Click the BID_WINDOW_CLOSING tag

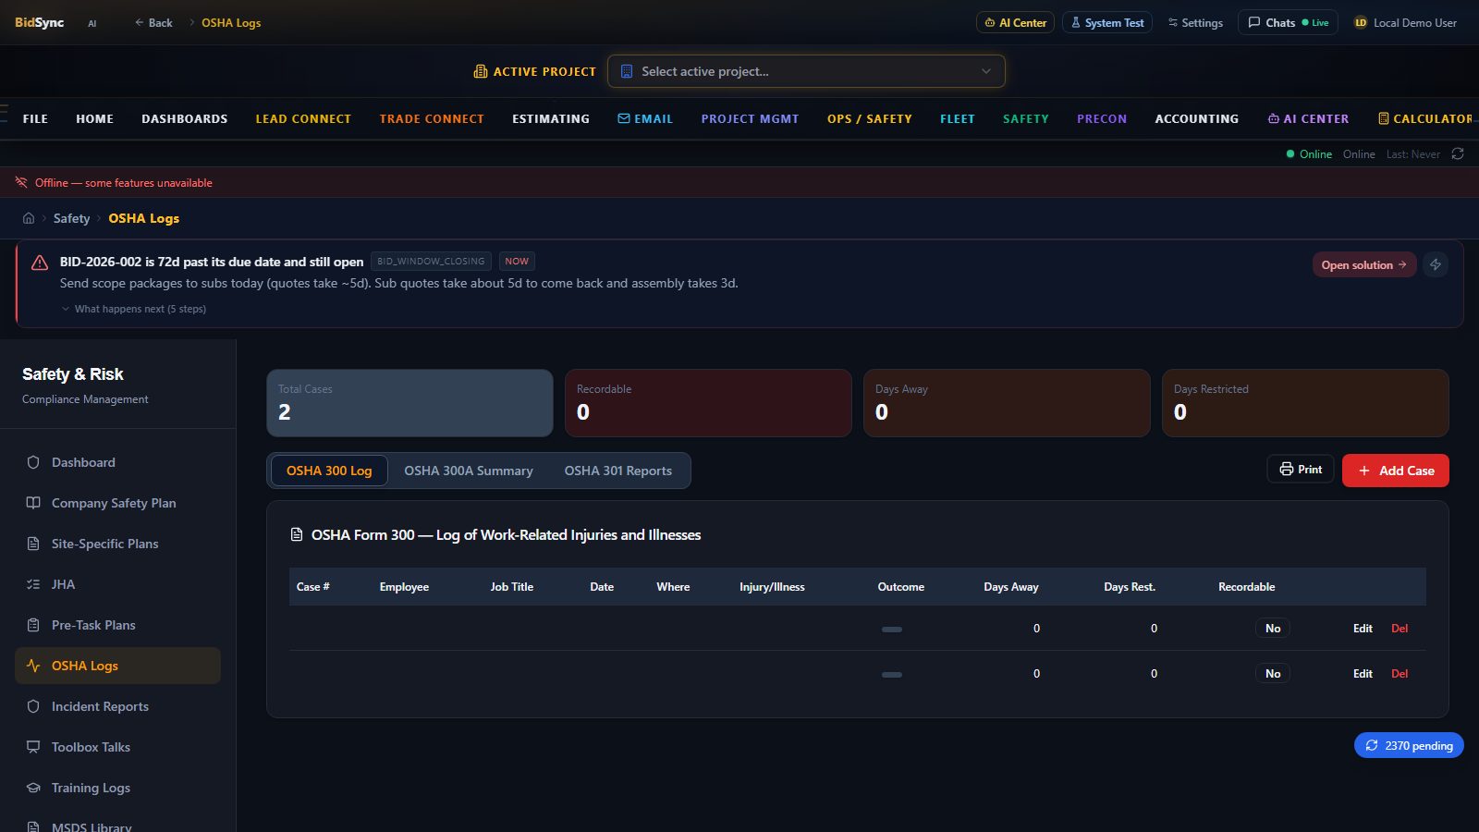[x=431, y=262]
